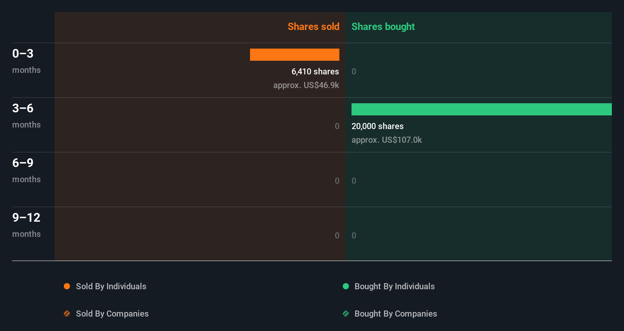Click the approx. US$107.0k text
624x331 pixels.
[x=386, y=140]
